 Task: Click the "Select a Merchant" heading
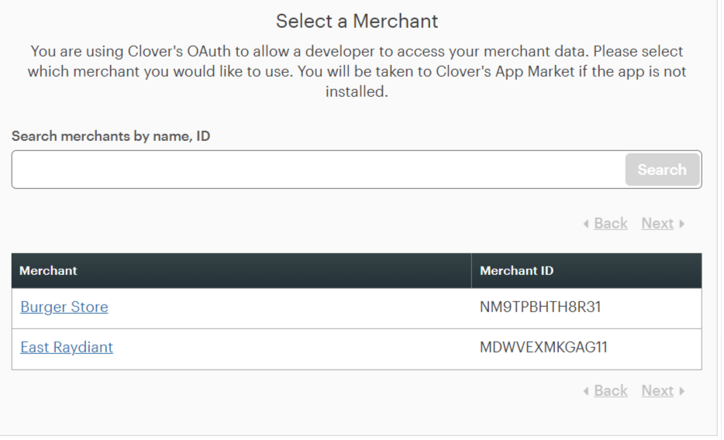(x=357, y=21)
